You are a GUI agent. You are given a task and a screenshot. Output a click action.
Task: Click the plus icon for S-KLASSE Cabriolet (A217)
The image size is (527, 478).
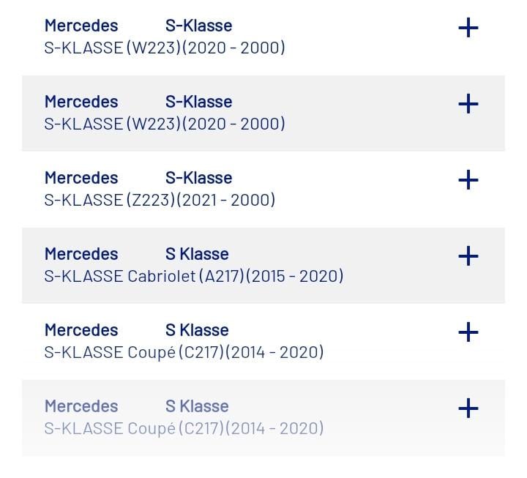pyautogui.click(x=468, y=256)
